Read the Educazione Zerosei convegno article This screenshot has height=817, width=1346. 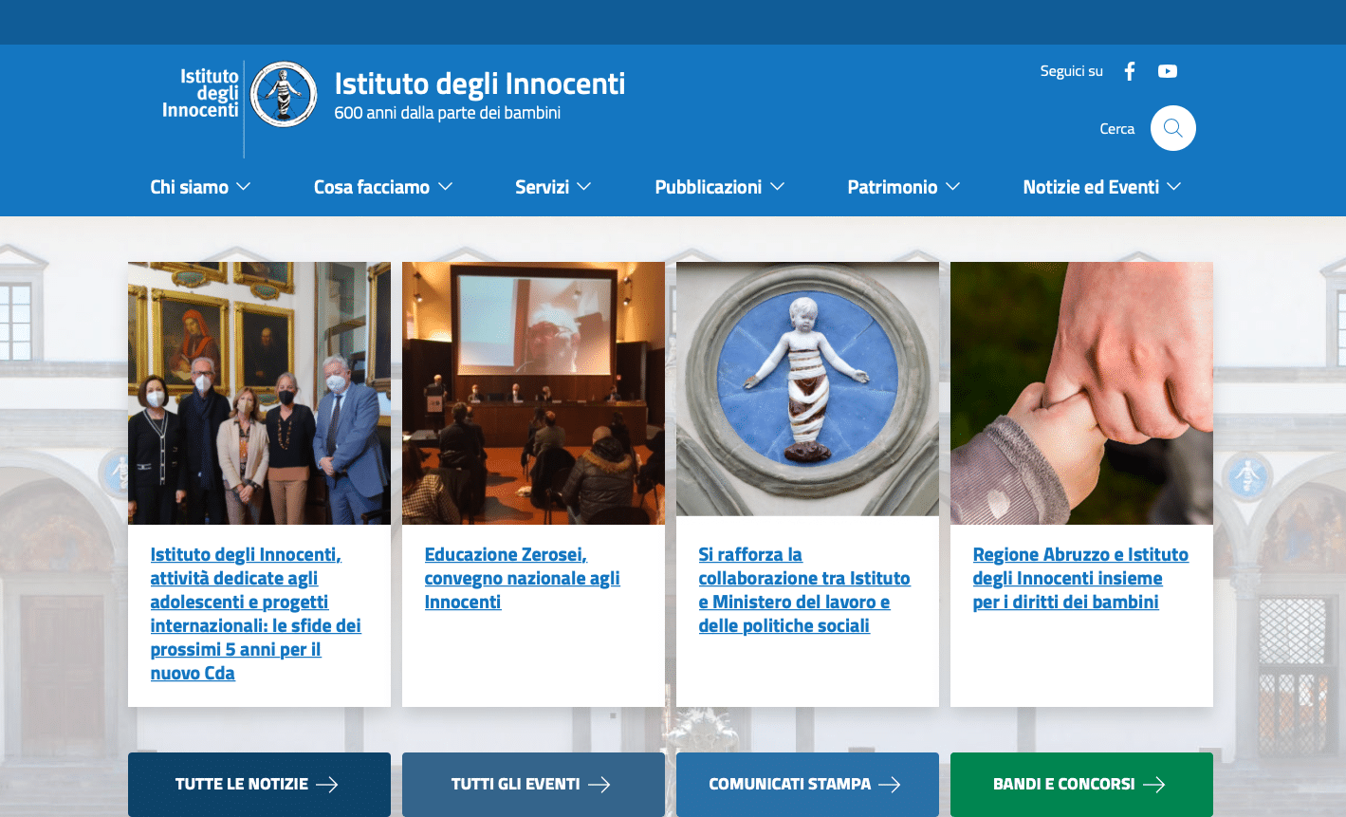[522, 578]
